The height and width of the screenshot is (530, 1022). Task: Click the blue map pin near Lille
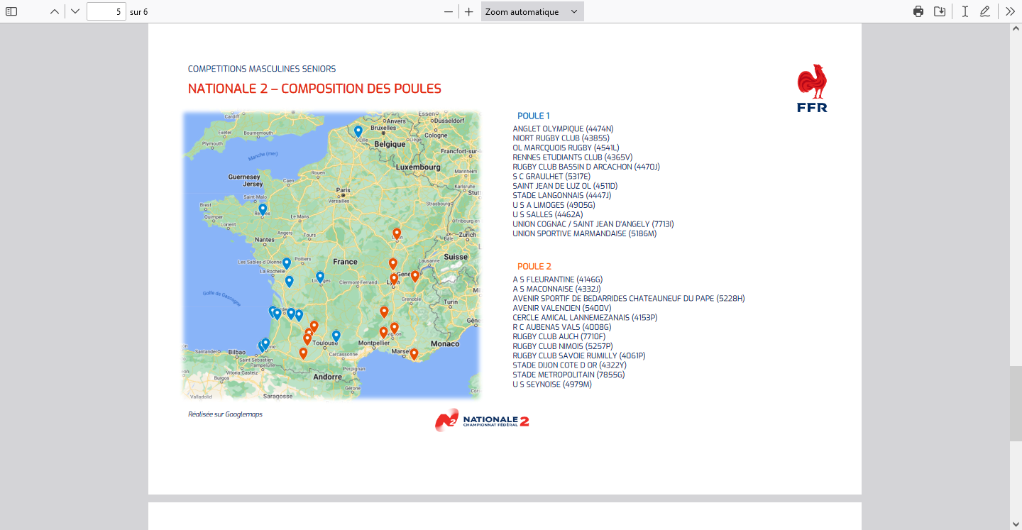point(358,131)
